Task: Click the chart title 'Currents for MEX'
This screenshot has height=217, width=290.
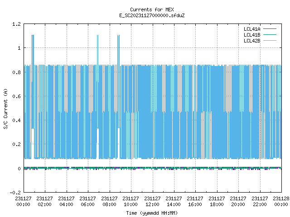Action: tap(152, 9)
